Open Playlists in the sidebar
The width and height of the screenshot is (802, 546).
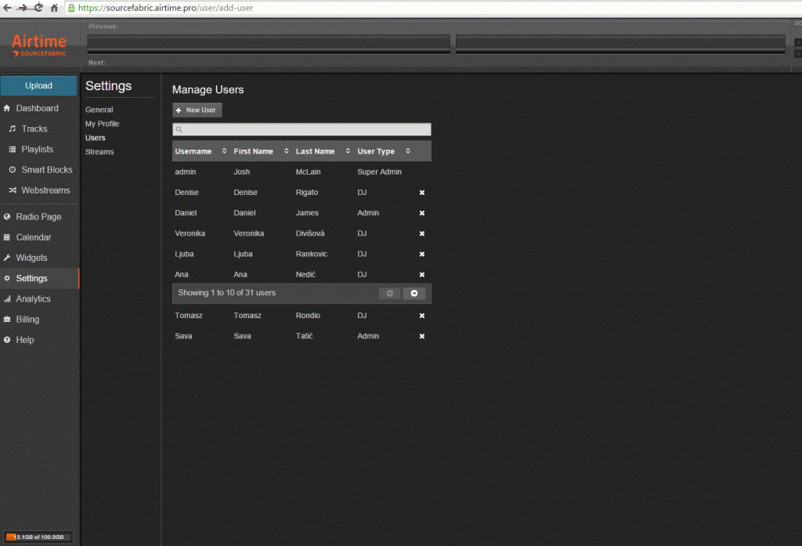pyautogui.click(x=37, y=149)
